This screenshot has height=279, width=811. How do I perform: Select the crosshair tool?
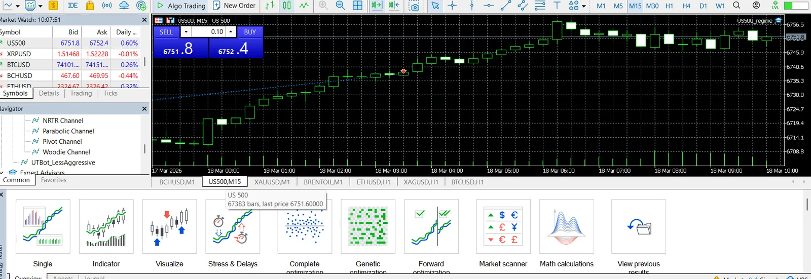coord(452,6)
